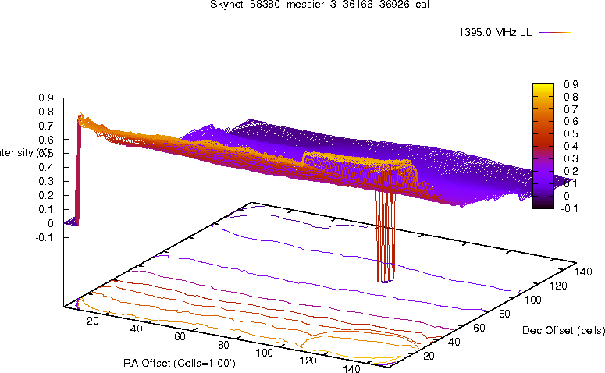Select the 0.6 tick on the intensity axis

pyautogui.click(x=45, y=139)
